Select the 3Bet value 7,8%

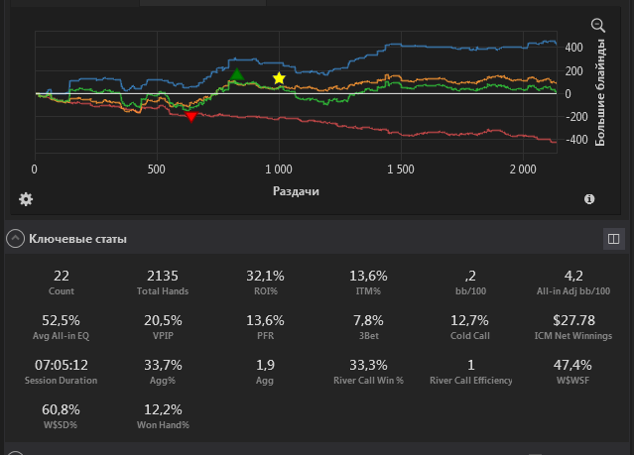tap(368, 320)
